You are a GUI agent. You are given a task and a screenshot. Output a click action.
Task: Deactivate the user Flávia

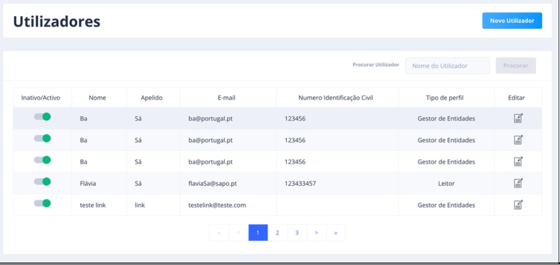pos(42,182)
